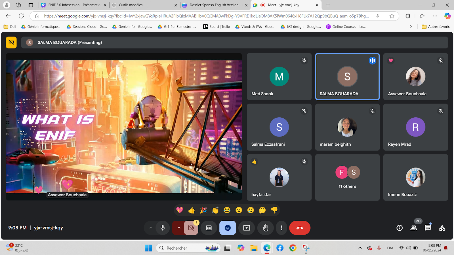Go back in the browser
This screenshot has width=454, height=255.
coord(8,16)
